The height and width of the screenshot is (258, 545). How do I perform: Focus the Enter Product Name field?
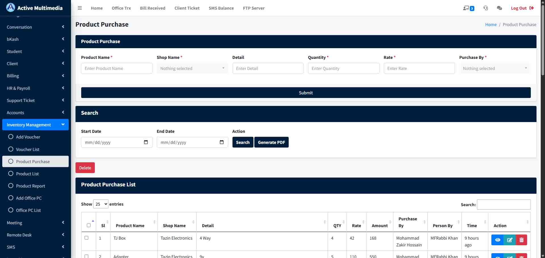tap(117, 68)
